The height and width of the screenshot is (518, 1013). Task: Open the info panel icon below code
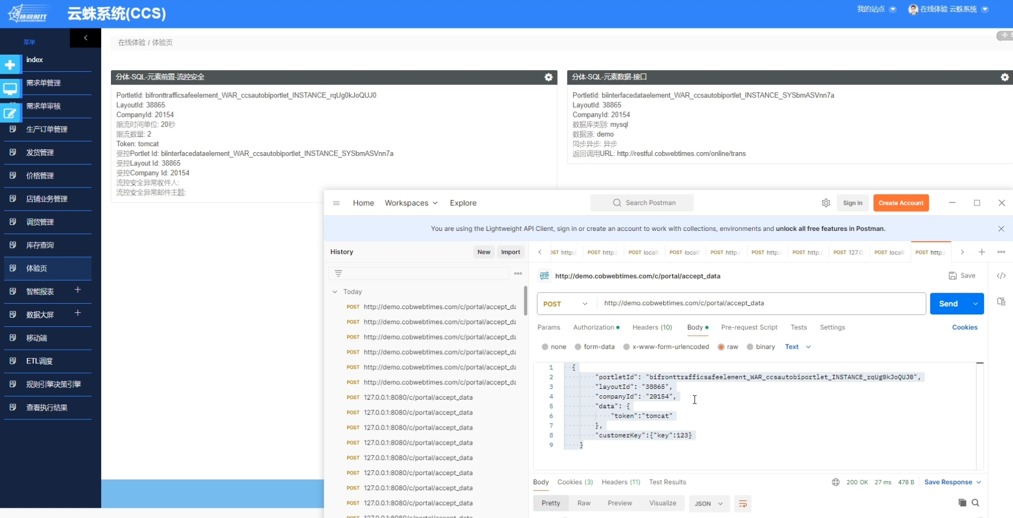[1001, 302]
